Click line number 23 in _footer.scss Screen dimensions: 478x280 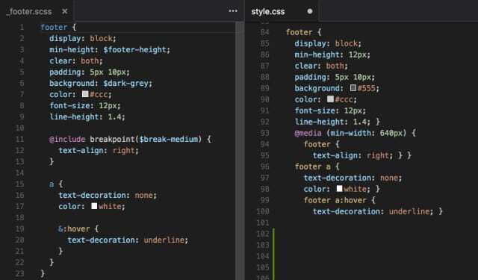pos(20,273)
